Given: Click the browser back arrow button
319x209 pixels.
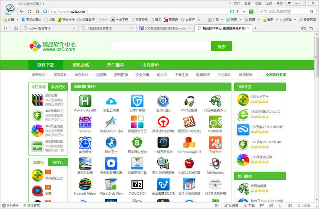Looking at the screenshot, I should (22, 12).
